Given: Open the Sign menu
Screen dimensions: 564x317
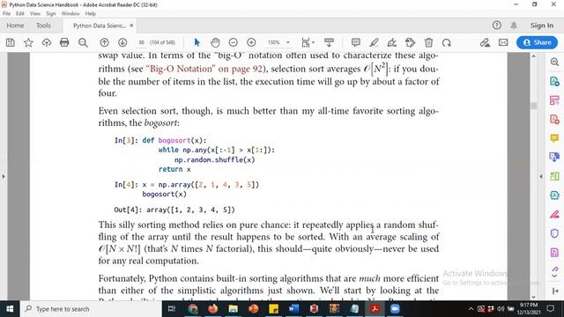Looking at the screenshot, I should coord(51,14).
